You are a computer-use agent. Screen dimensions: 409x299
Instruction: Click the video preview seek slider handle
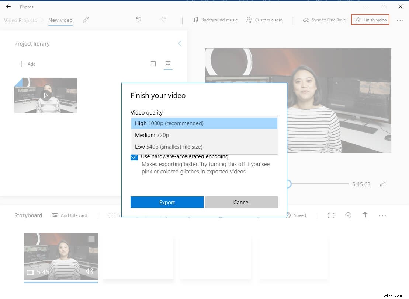coord(288,184)
